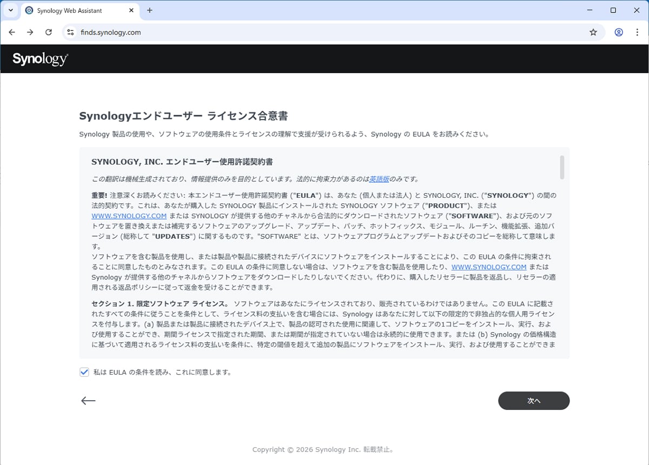This screenshot has height=465, width=649.
Task: Click the Synology logo in header
Action: point(40,59)
